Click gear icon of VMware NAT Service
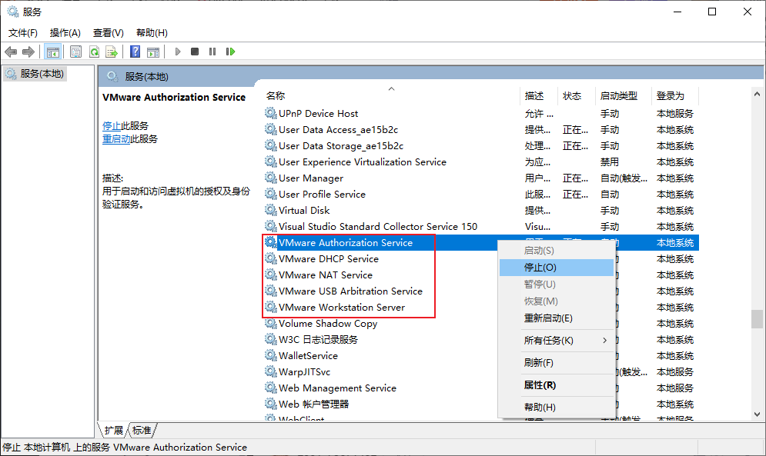The width and height of the screenshot is (766, 456). pos(271,275)
